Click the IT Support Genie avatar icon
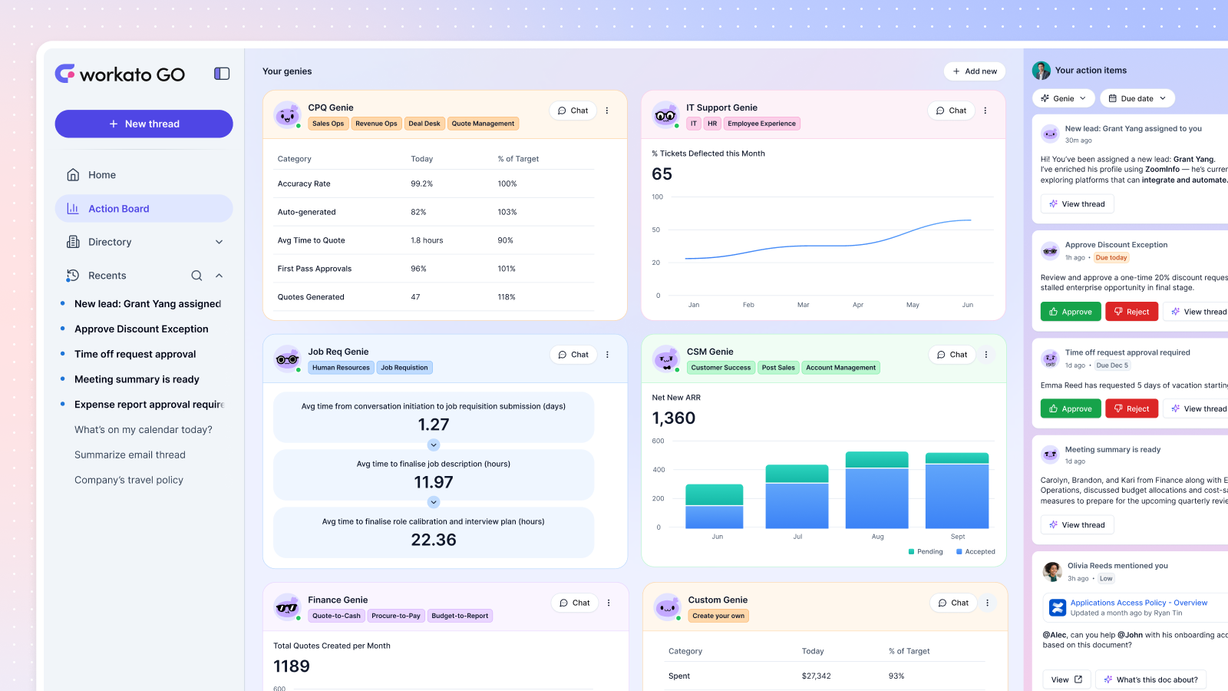 pyautogui.click(x=665, y=115)
